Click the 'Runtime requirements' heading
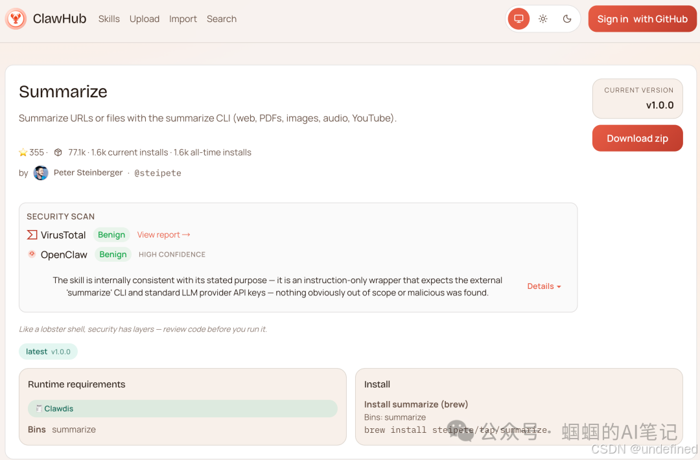Viewport: 700px width, 460px height. 76,384
